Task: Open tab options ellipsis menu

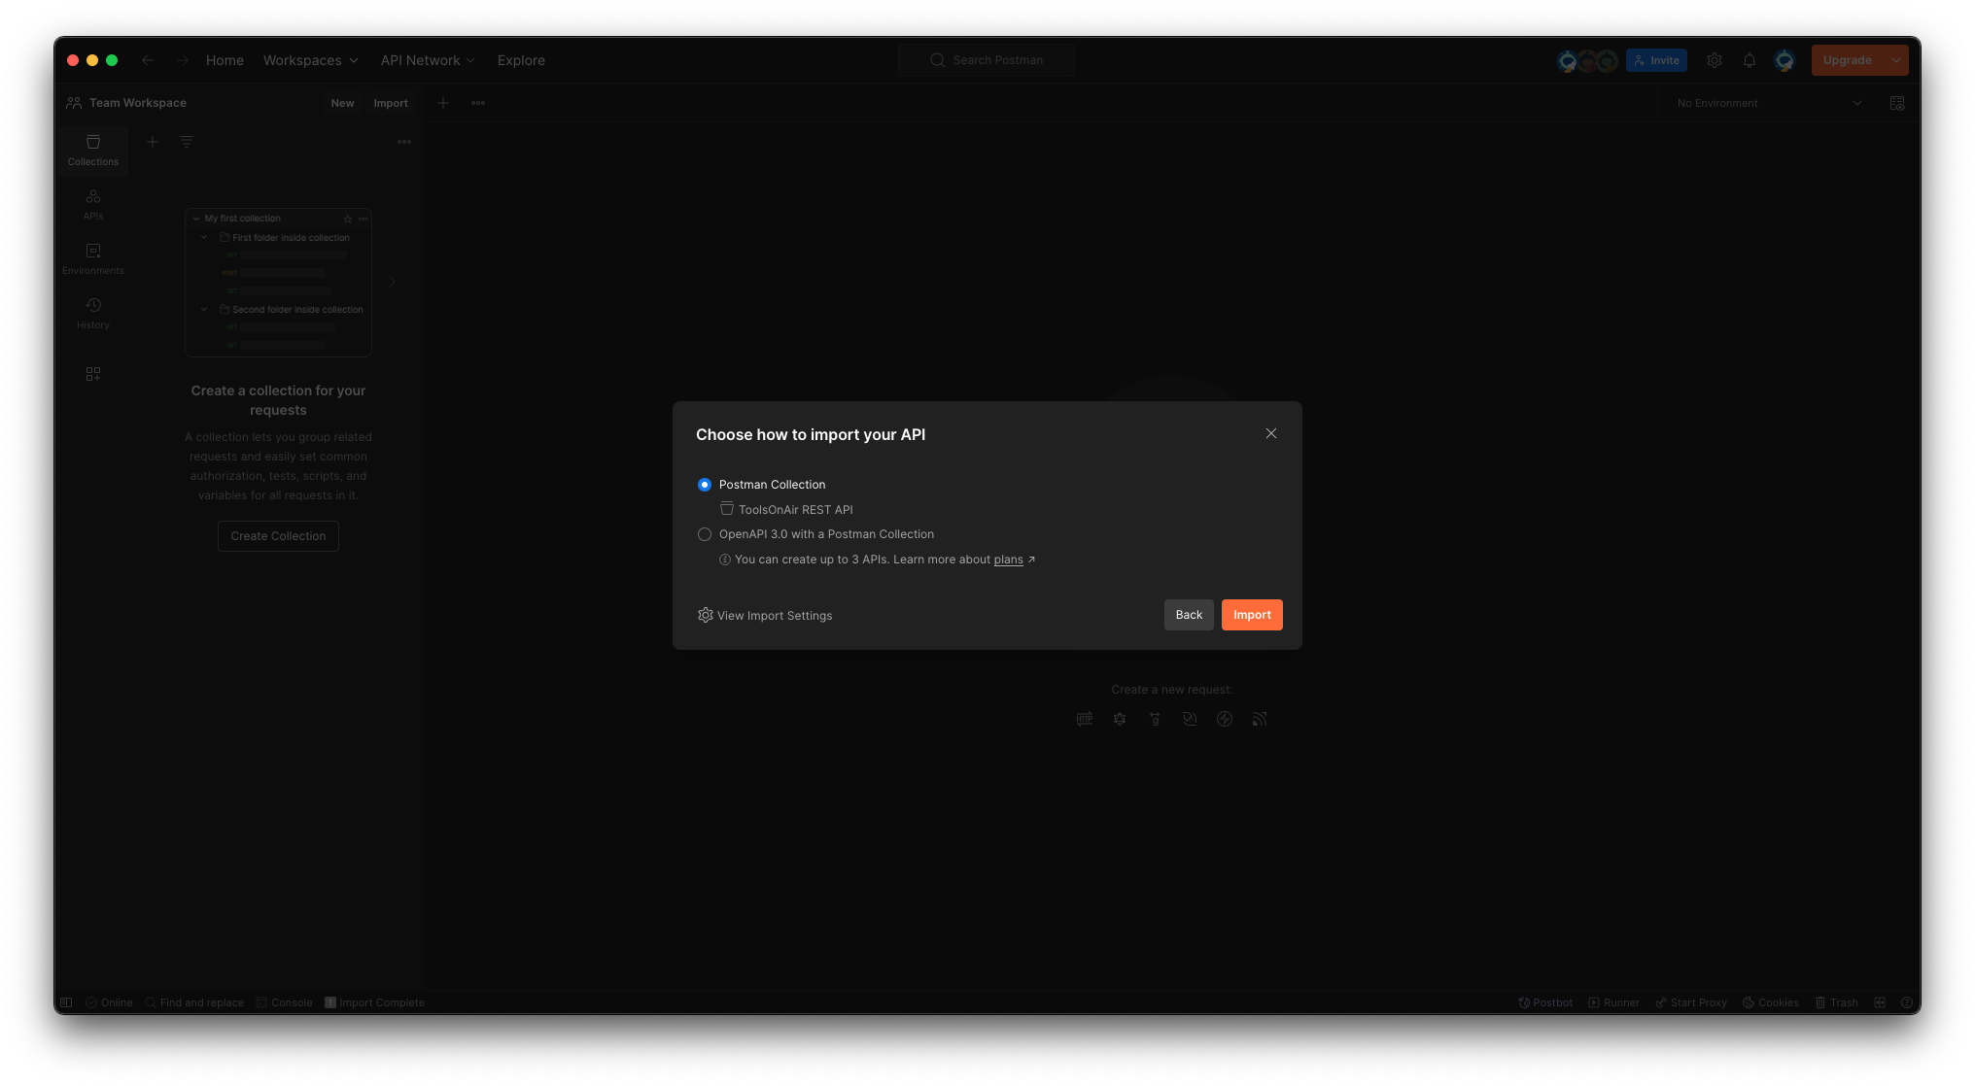Action: coord(478,103)
